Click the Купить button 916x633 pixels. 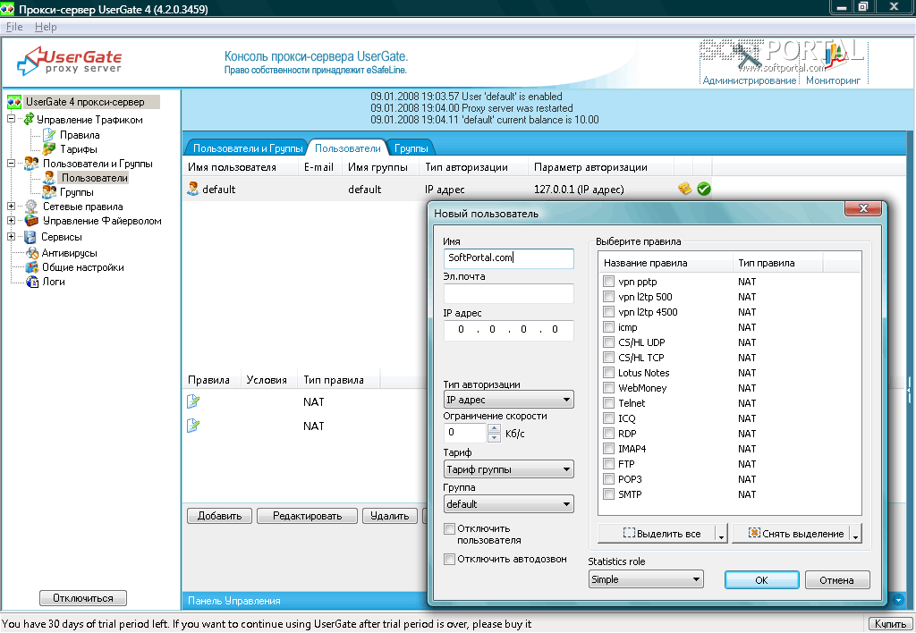(890, 624)
